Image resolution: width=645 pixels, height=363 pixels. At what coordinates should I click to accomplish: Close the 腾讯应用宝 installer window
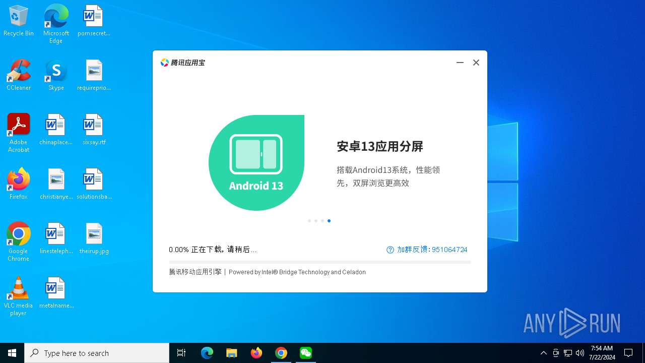(x=476, y=63)
